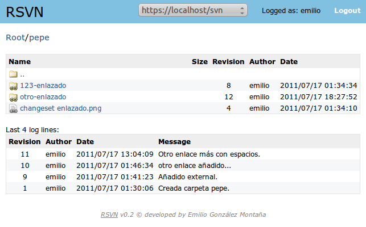
Task: Click the Name column header
Action: pyautogui.click(x=19, y=62)
